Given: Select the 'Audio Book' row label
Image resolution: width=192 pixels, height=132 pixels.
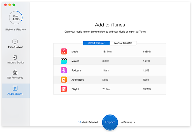Looking at the screenshot, I should click(78, 80).
